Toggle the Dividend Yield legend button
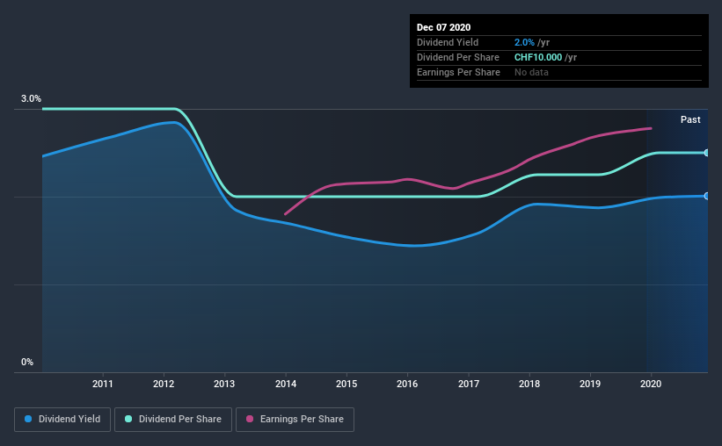The width and height of the screenshot is (722, 446). click(x=62, y=420)
